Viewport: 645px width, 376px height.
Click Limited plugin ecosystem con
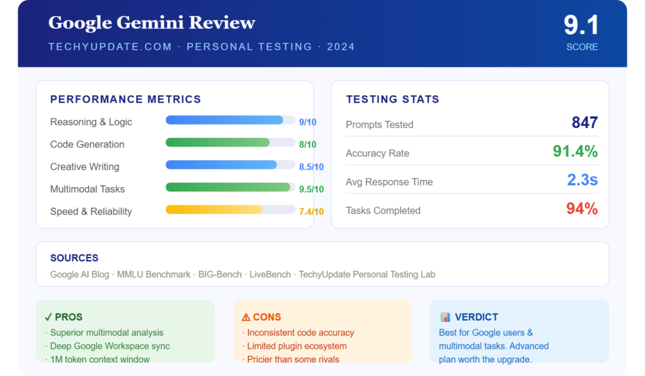[297, 346]
